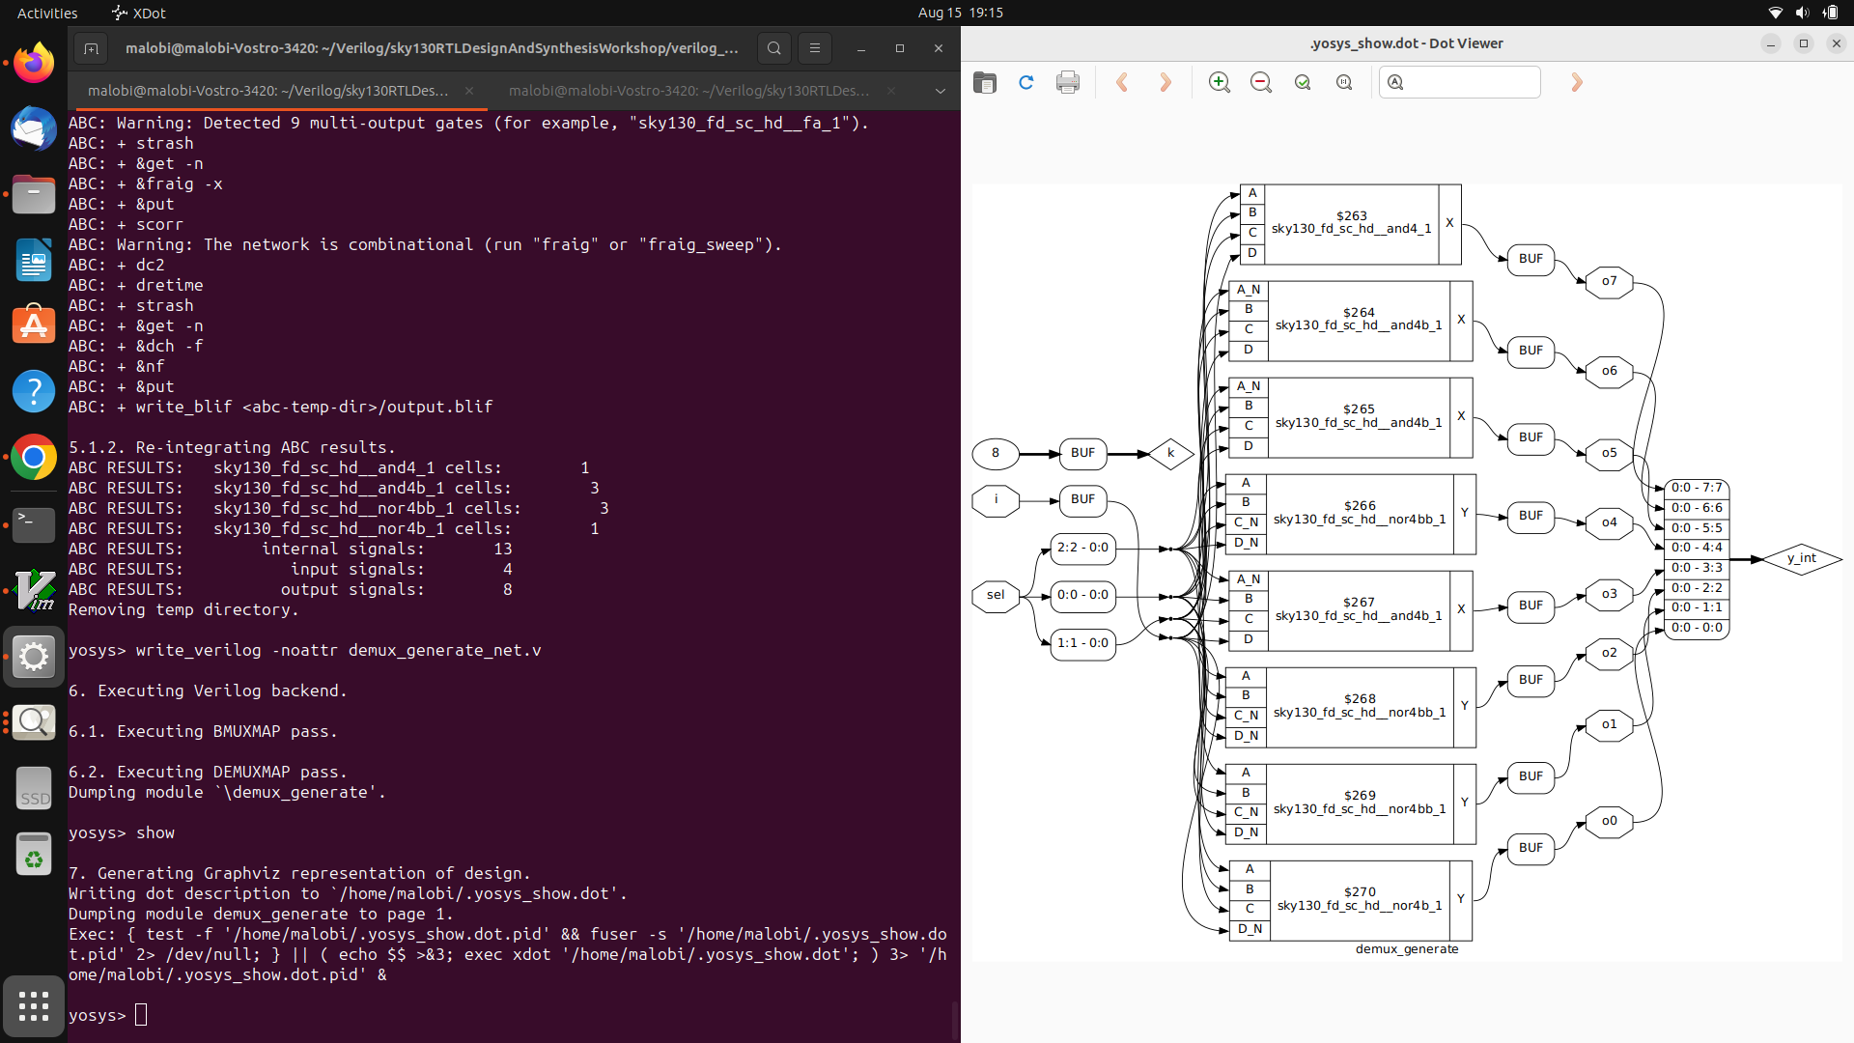
Task: Open the terminal search tool
Action: 774,47
